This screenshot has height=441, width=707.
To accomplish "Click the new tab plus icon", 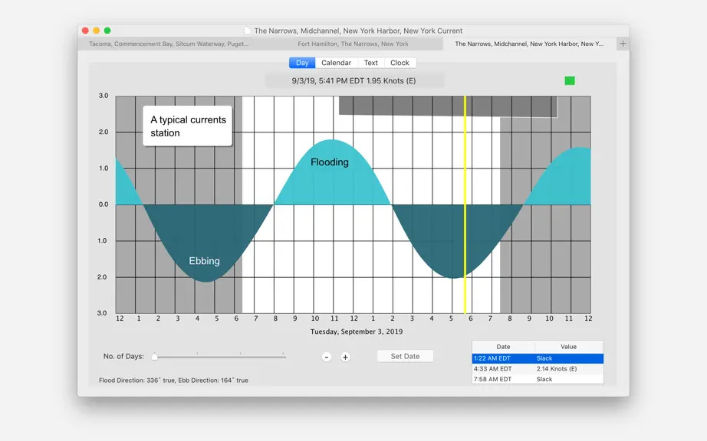I will pos(623,44).
